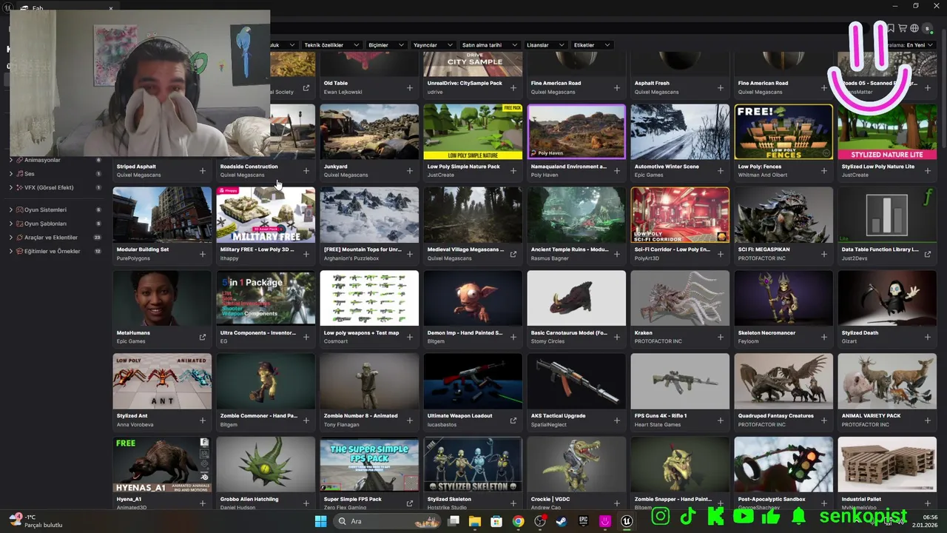Open Medieval Village Megascans external link icon
947x533 pixels.
coord(513,254)
